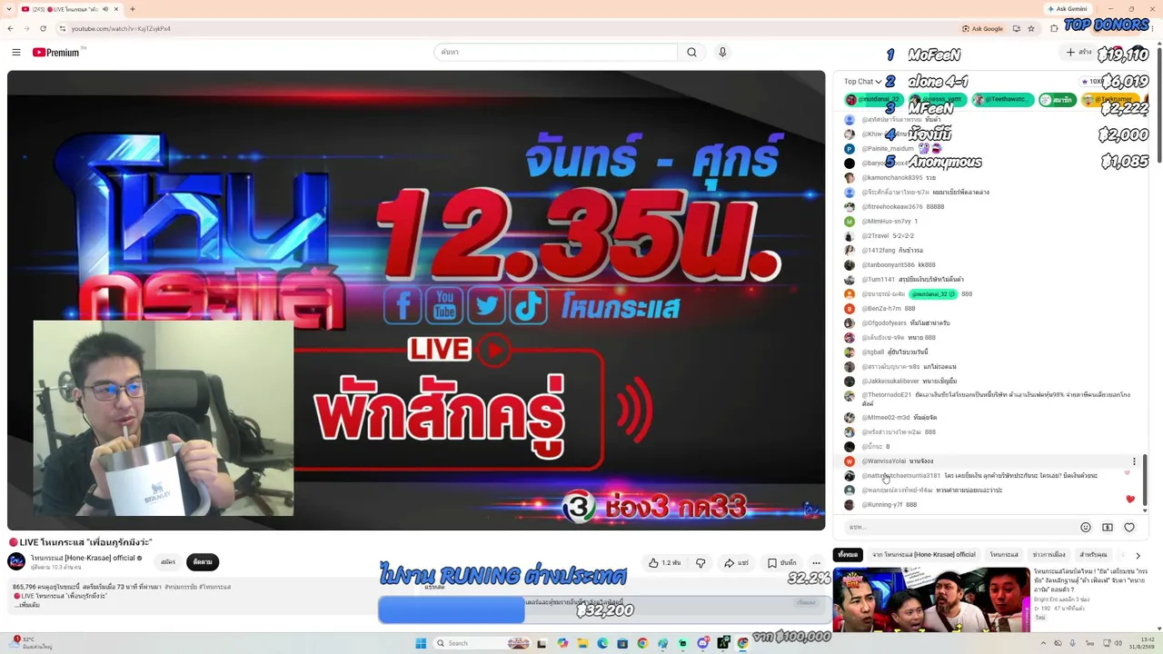Screen dimensions: 1163x654
Task: Click @1412fang username in chat
Action: pos(878,251)
